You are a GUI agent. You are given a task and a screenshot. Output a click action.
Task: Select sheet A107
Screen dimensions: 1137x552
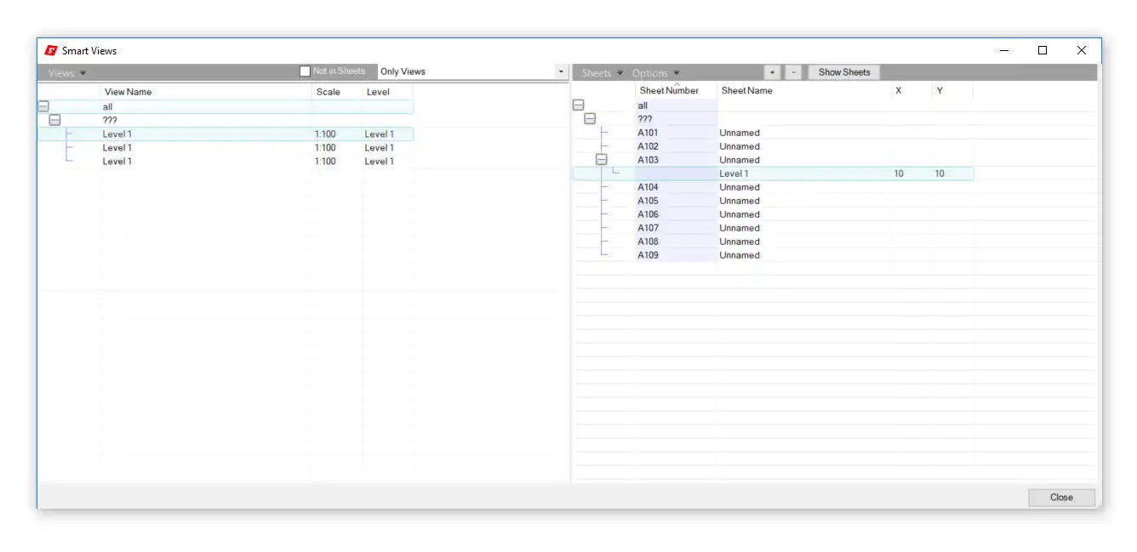coord(648,228)
